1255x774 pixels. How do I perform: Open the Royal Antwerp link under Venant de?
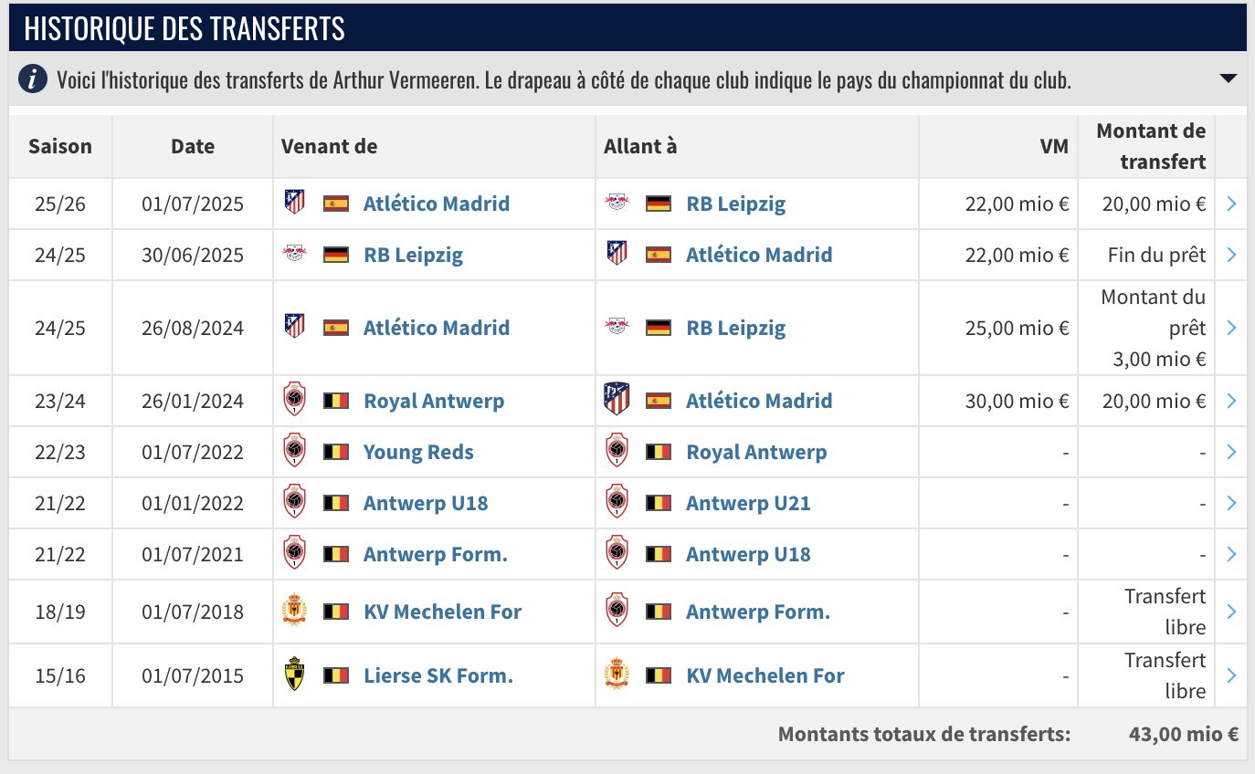434,401
